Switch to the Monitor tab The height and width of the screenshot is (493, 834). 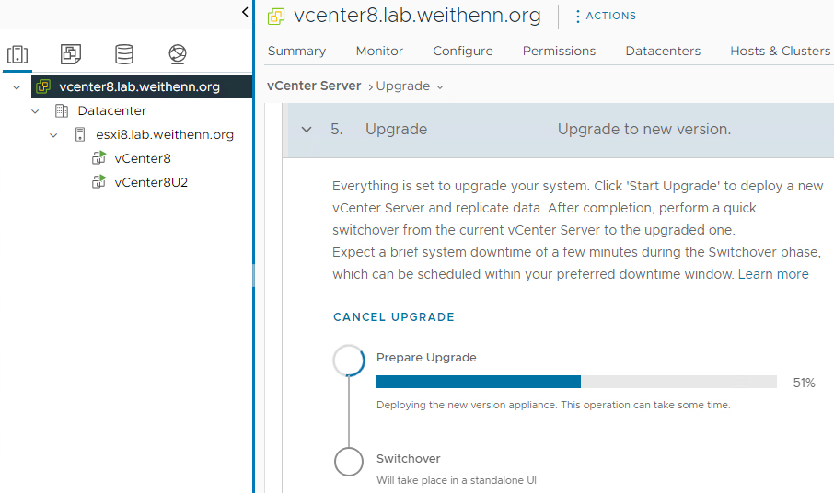(379, 51)
